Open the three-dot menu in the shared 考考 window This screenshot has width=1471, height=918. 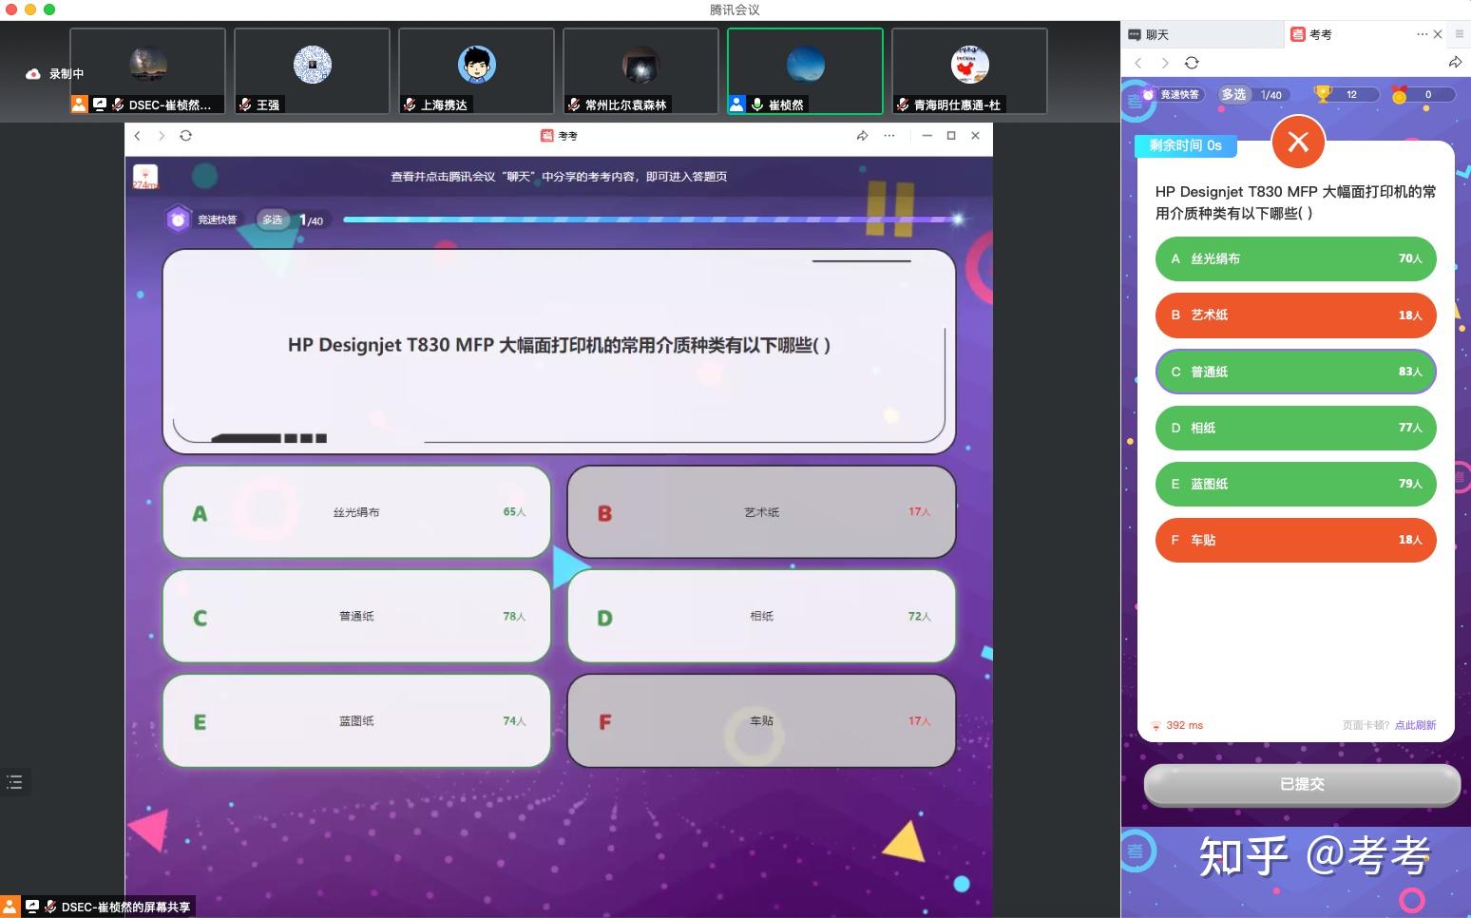(x=889, y=136)
